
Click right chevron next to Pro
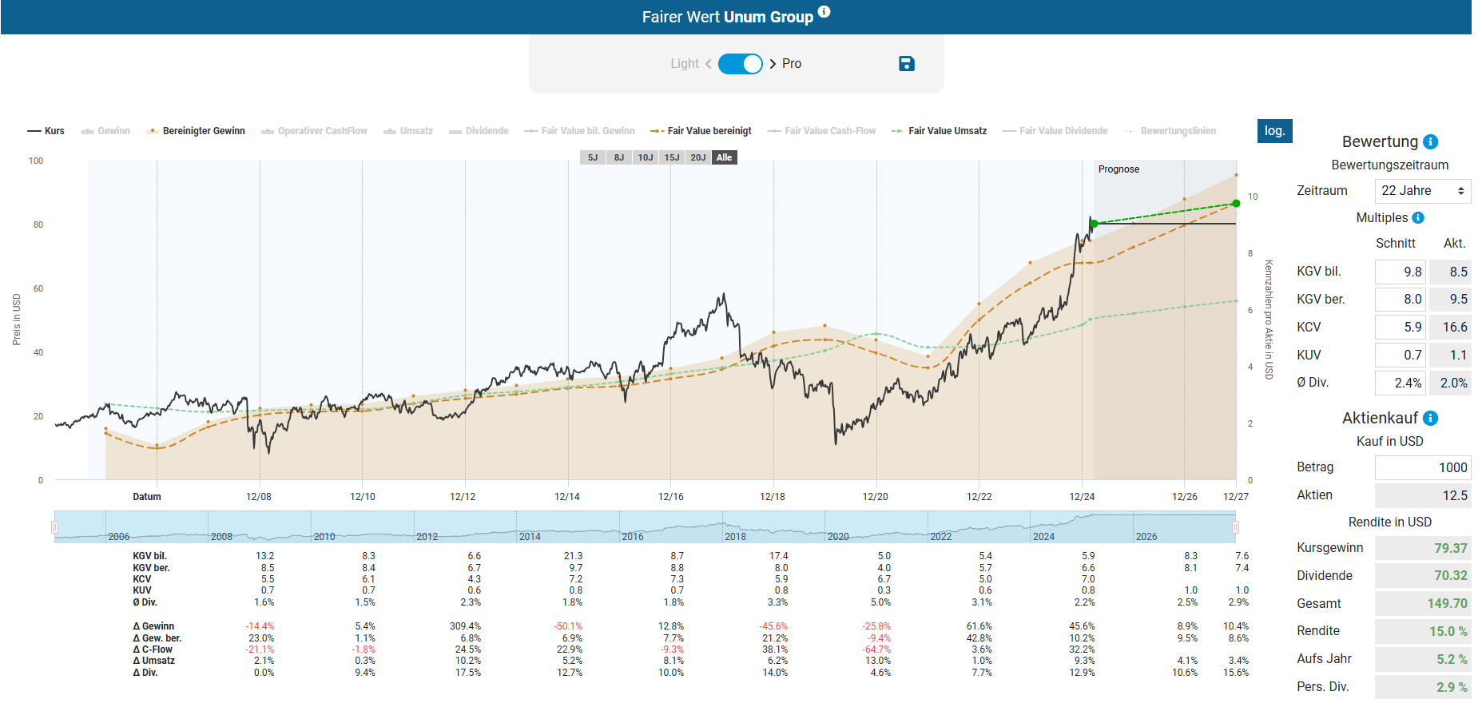click(x=773, y=64)
